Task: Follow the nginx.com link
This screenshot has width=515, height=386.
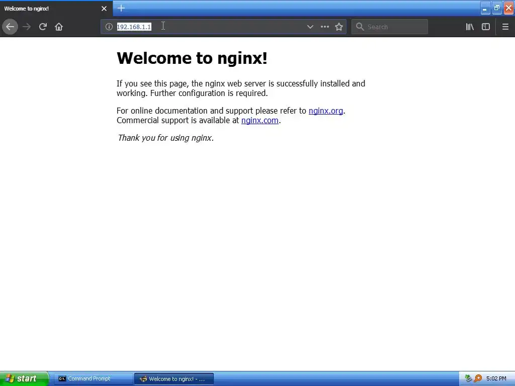Action: [x=260, y=120]
